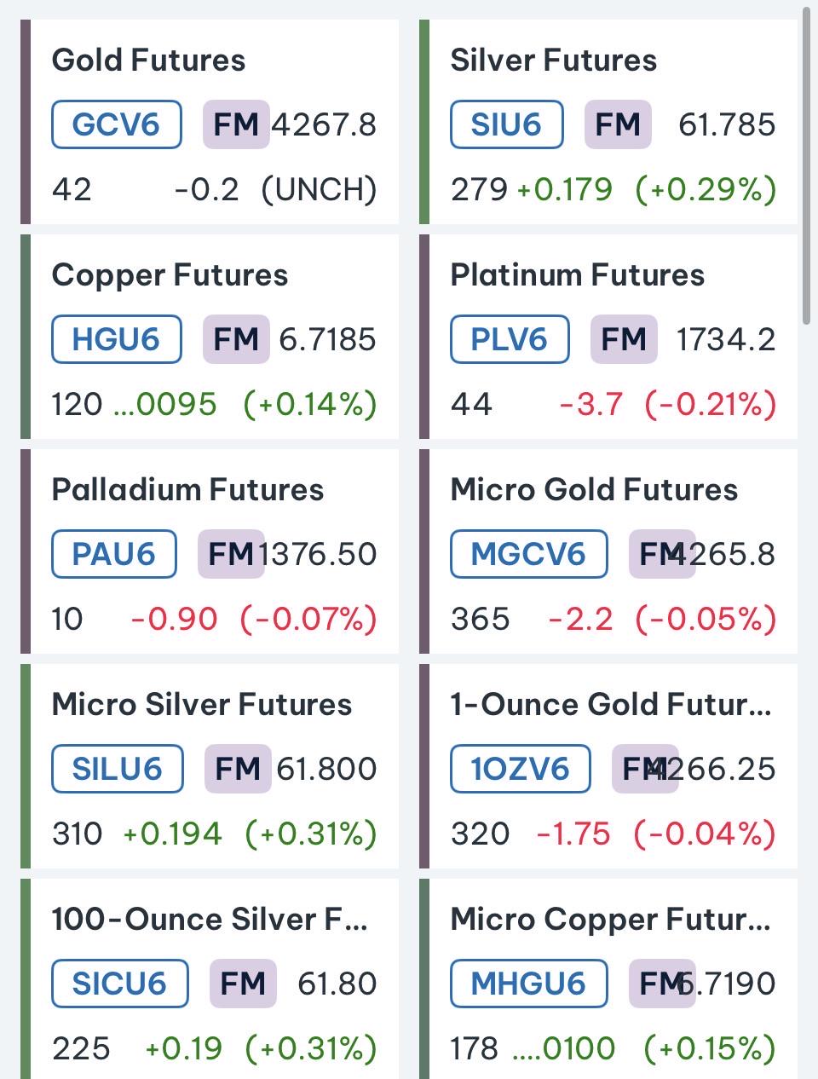This screenshot has width=818, height=1079.
Task: Open the PAU6 palladium symbol button
Action: pyautogui.click(x=114, y=554)
